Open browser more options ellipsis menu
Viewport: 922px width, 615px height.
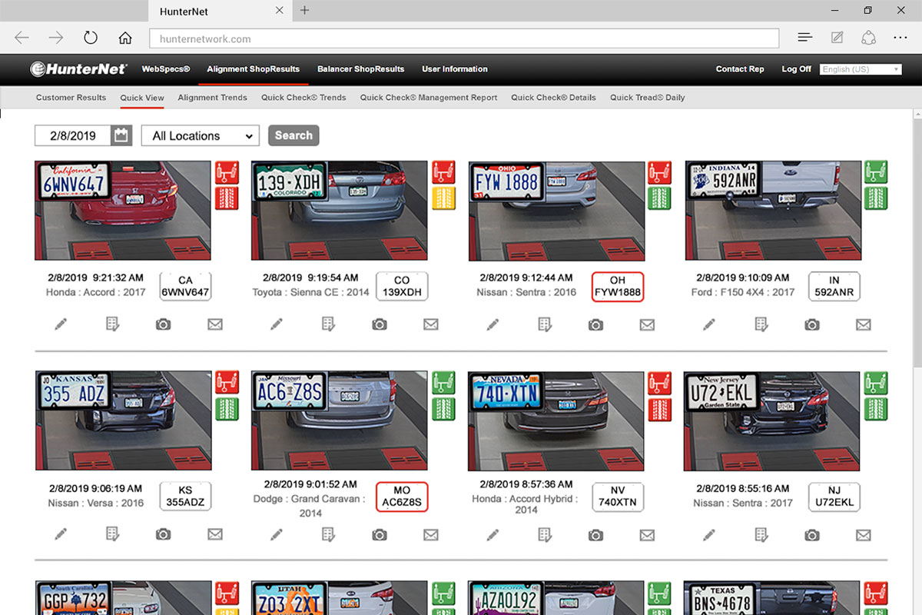point(900,38)
